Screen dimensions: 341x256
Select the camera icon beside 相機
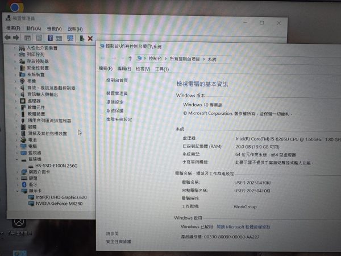tap(22, 81)
